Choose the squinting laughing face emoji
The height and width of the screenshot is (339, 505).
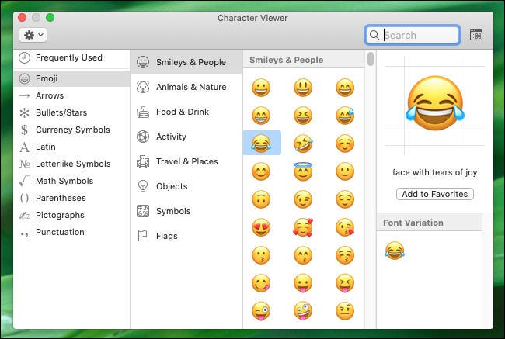pos(303,116)
